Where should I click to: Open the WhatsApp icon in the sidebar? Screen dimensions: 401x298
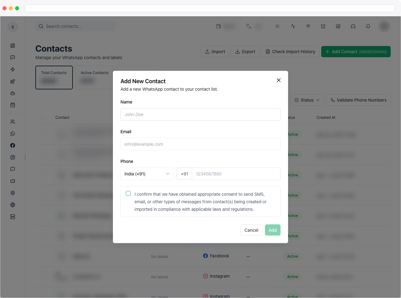(x=13, y=134)
